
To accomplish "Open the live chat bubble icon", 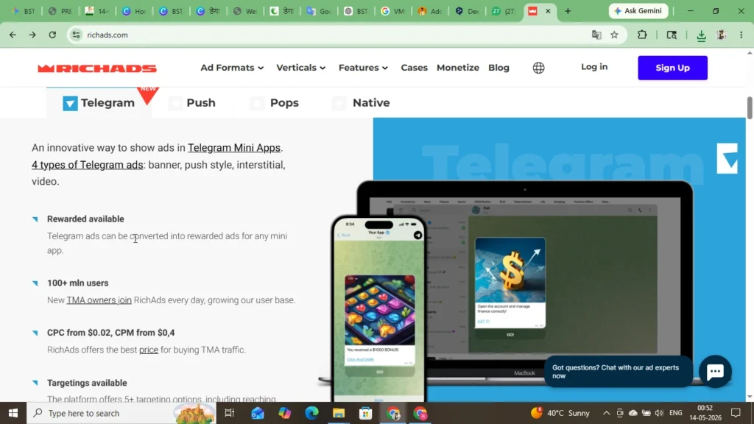I will pos(715,371).
